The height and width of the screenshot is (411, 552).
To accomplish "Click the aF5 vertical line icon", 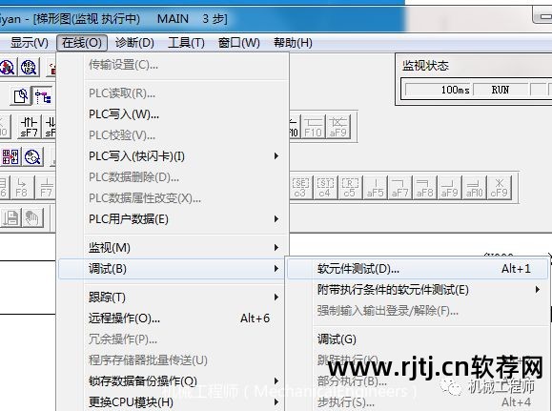I will [x=375, y=187].
